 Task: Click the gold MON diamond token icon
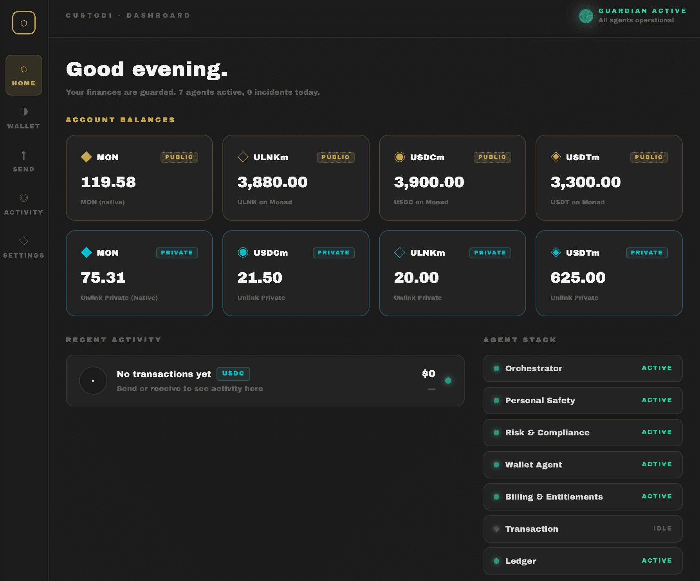[x=86, y=157]
